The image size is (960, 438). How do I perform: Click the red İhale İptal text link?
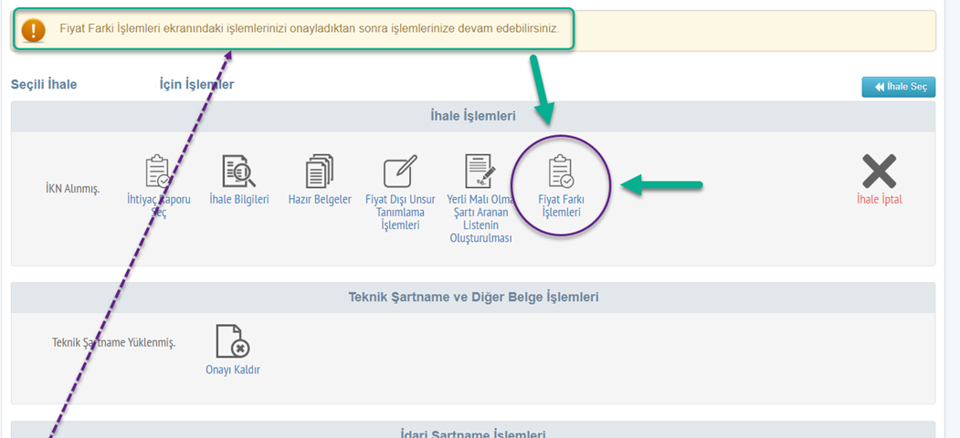pos(879,200)
